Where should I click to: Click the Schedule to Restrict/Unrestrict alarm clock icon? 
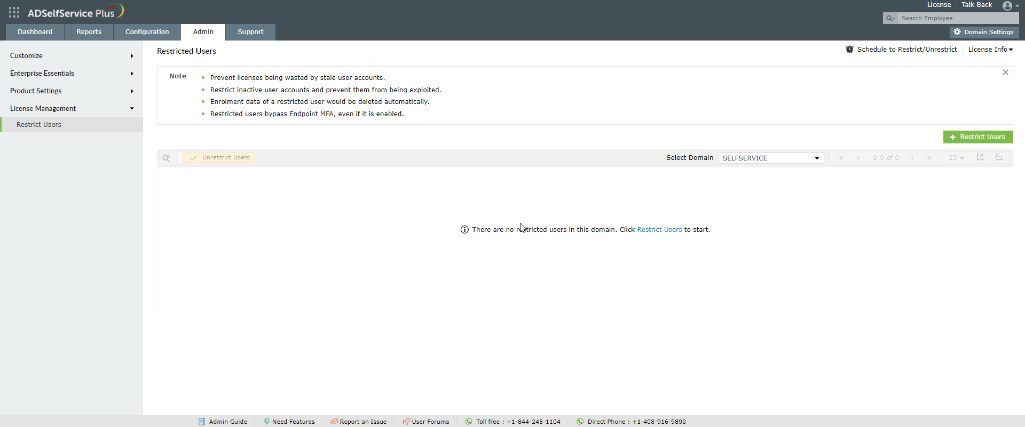849,50
